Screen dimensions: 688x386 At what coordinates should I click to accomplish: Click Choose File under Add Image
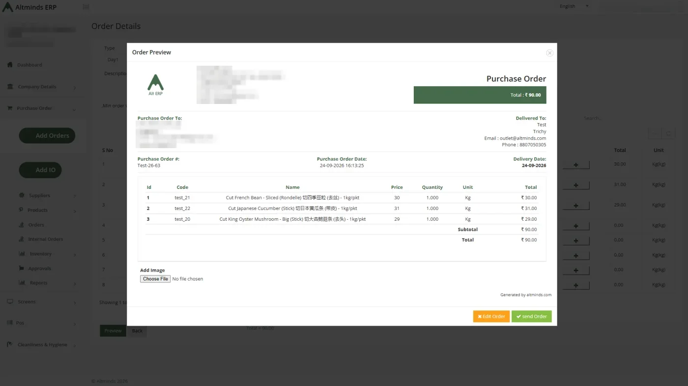click(155, 279)
